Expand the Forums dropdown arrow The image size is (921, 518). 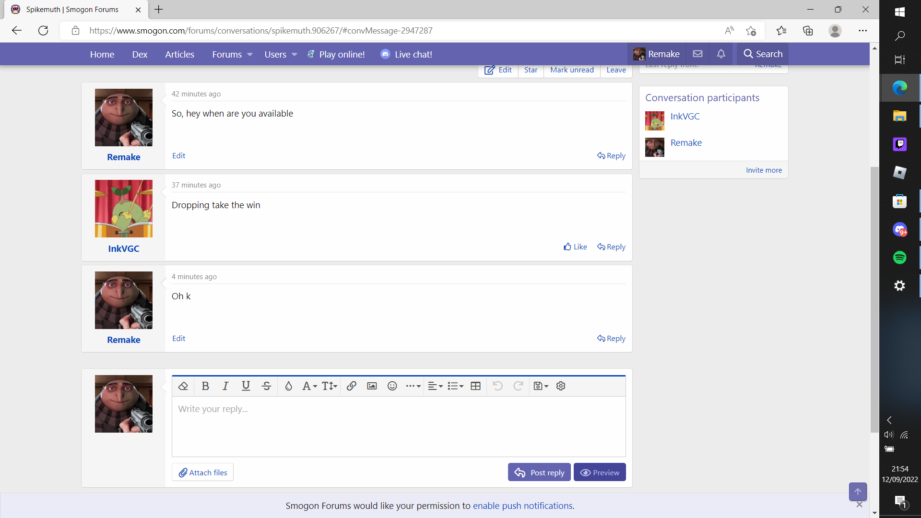point(250,55)
